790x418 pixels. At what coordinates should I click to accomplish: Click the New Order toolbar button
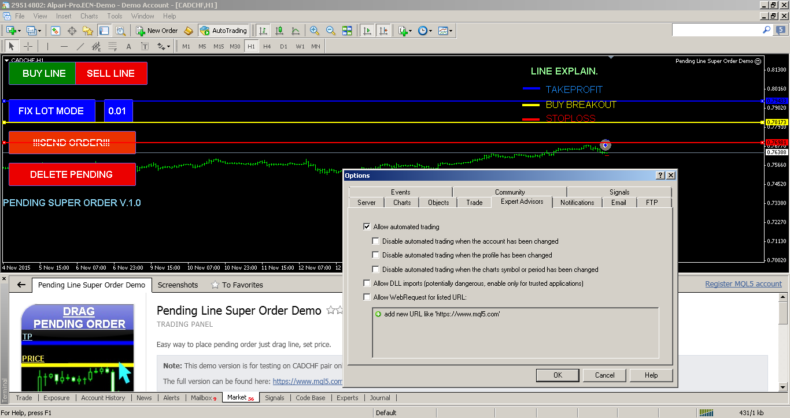coord(157,31)
